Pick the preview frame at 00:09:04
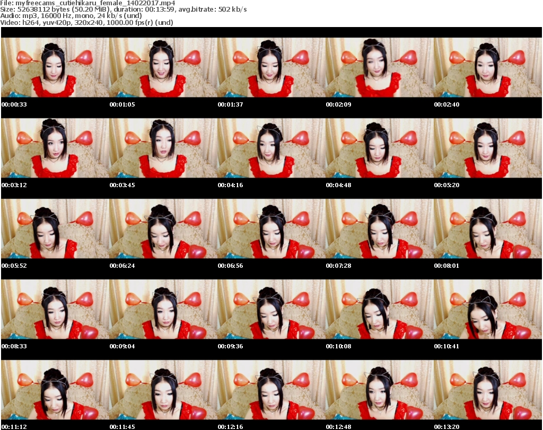The height and width of the screenshot is (430, 543). pos(163,310)
